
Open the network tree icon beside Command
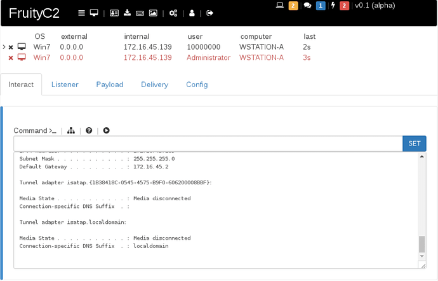click(71, 130)
